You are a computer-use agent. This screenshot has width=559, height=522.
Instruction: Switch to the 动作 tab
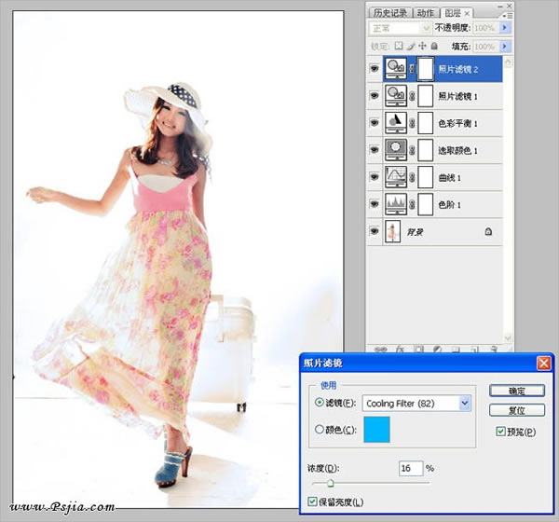[426, 13]
